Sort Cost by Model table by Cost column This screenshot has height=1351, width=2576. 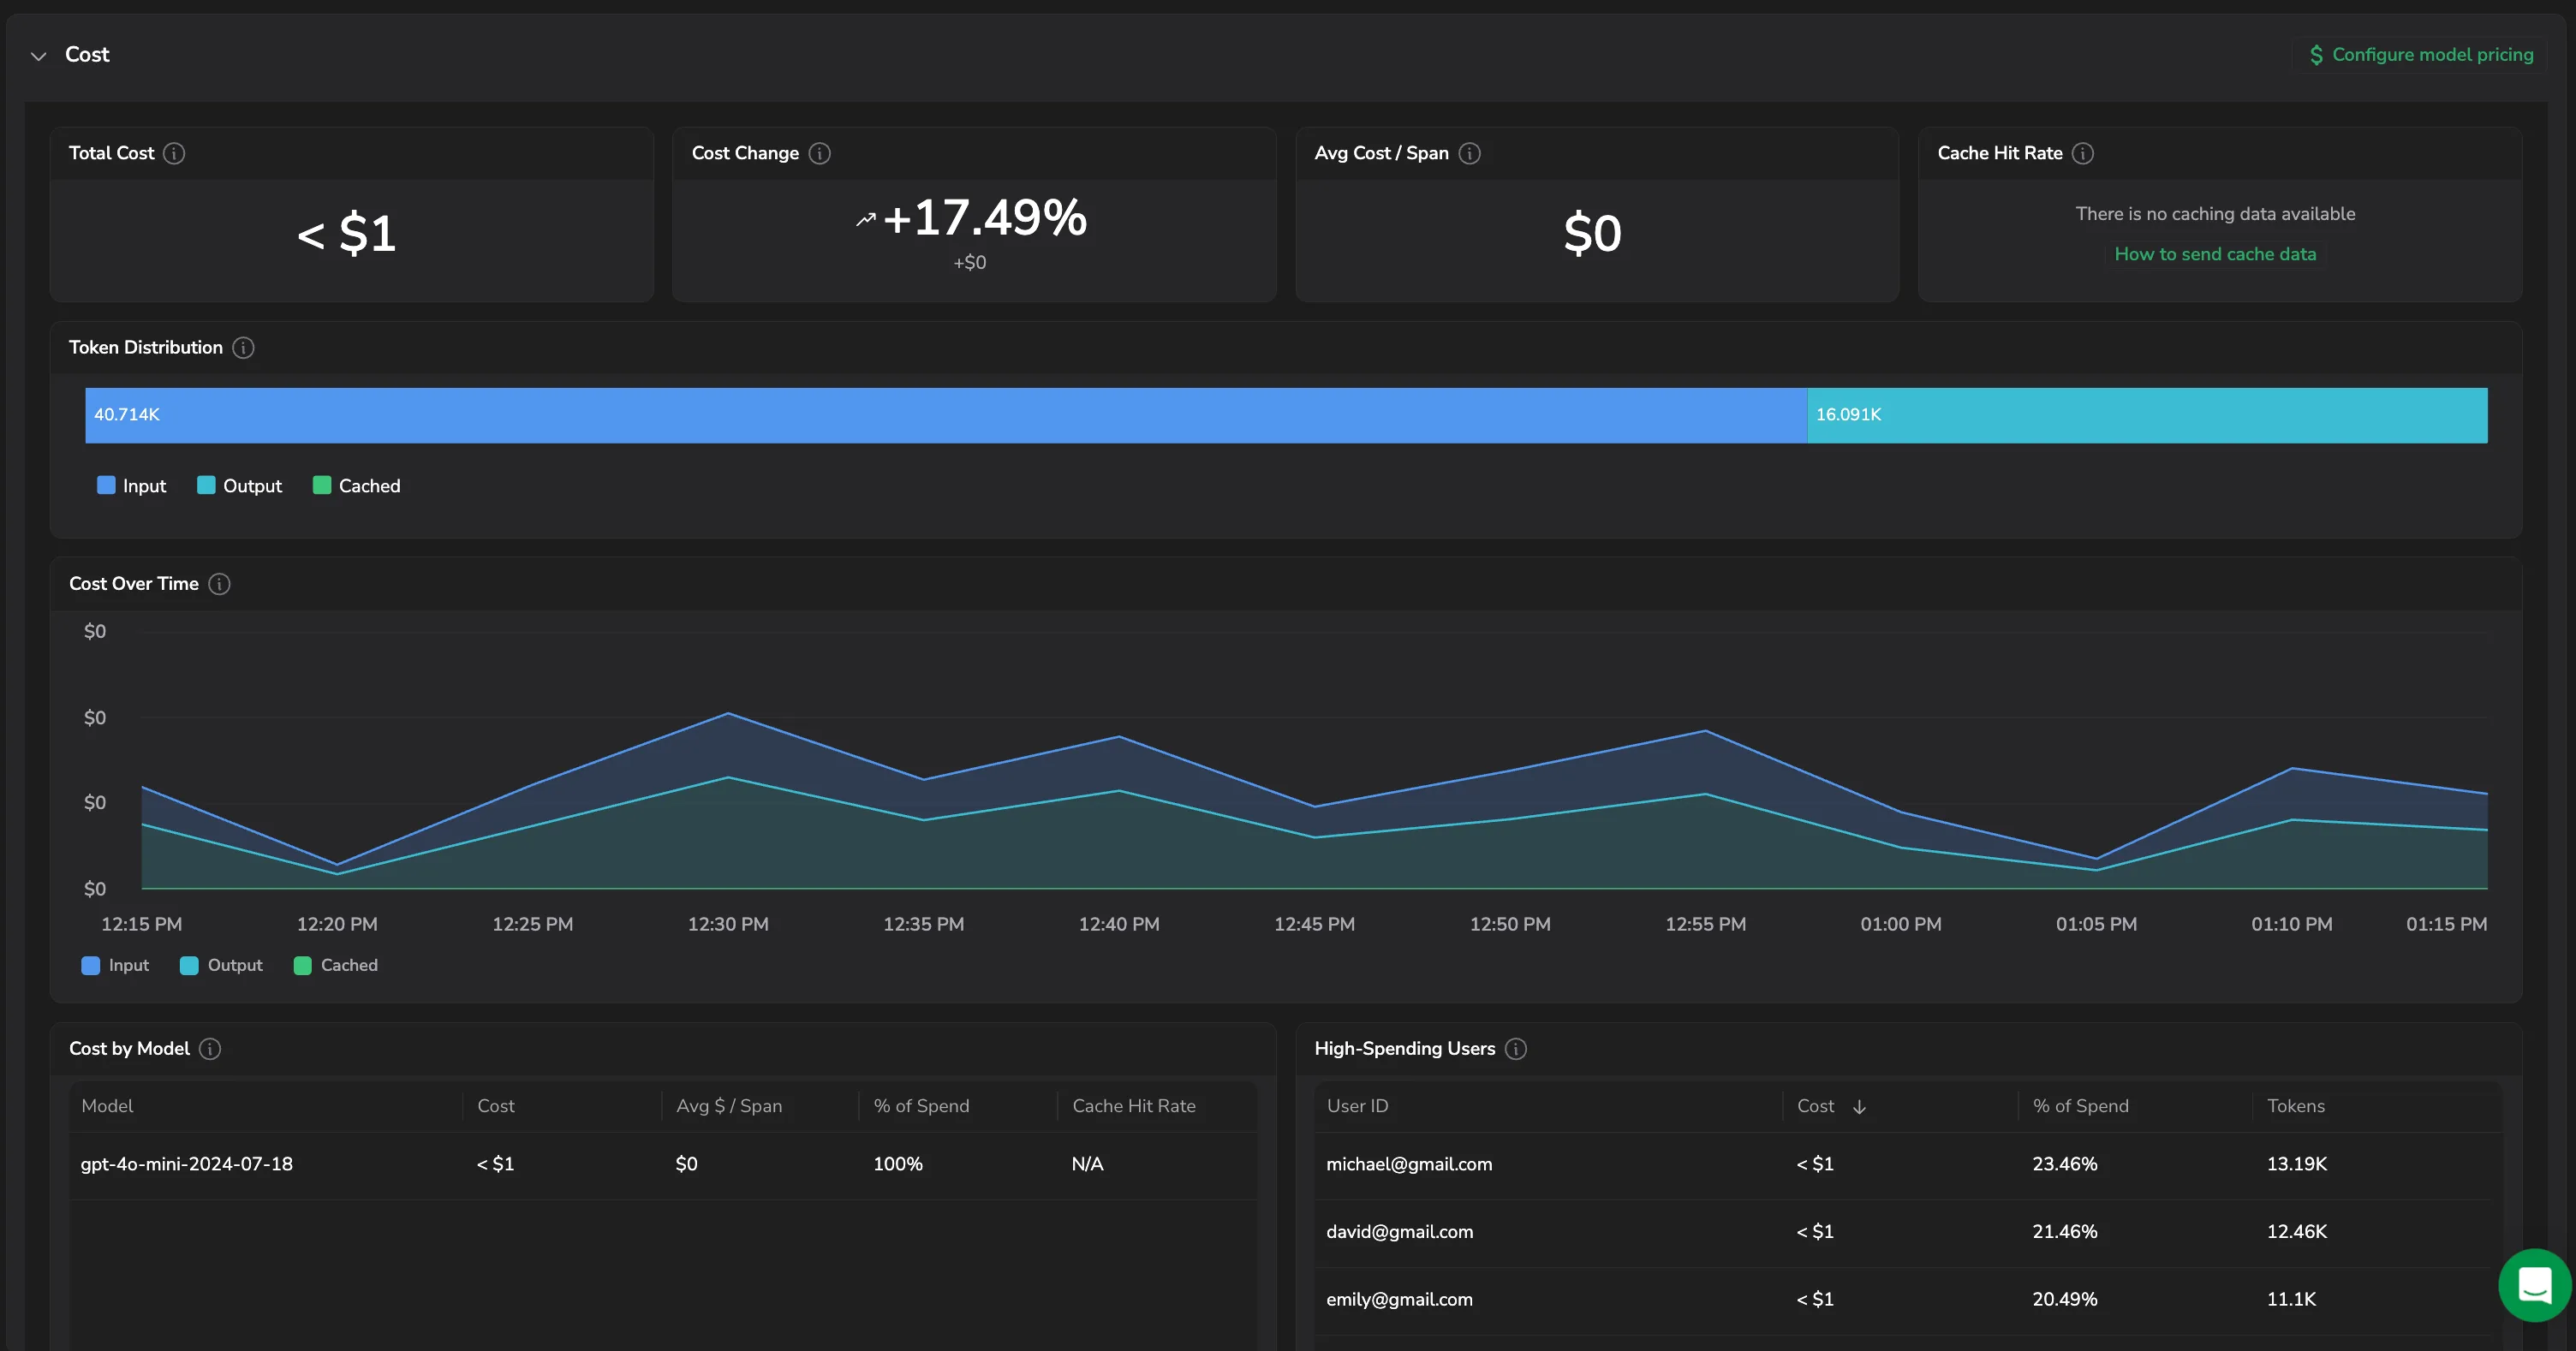(x=496, y=1106)
